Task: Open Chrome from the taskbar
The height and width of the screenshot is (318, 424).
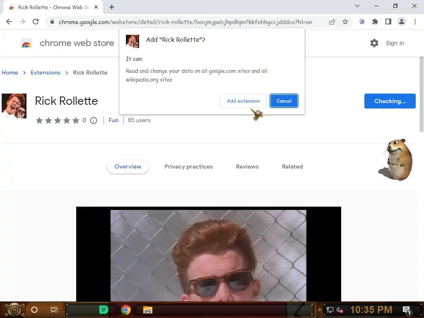Action: [x=126, y=310]
